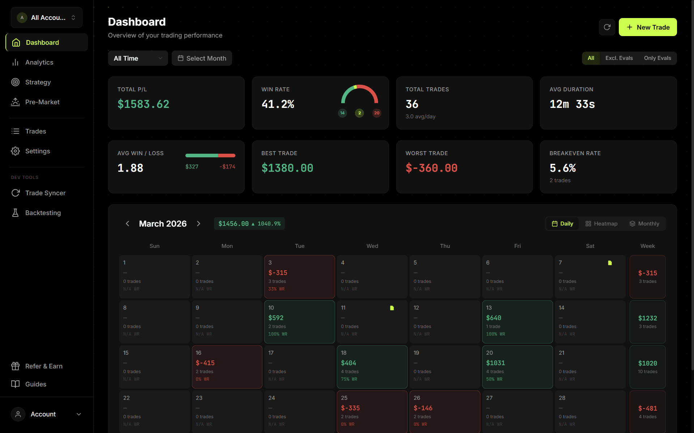Switch calendar view to Heatmap

point(601,223)
